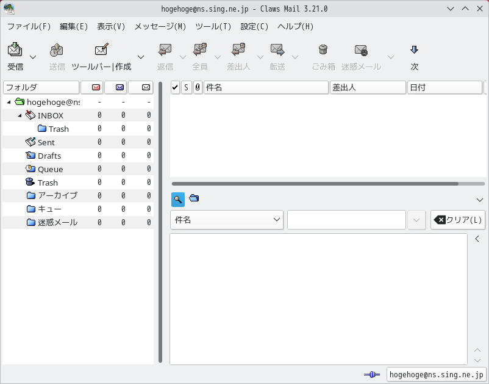Select the Queue folder

(x=78, y=169)
